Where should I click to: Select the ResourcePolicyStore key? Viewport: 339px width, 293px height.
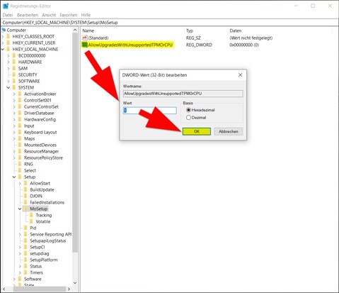point(43,157)
